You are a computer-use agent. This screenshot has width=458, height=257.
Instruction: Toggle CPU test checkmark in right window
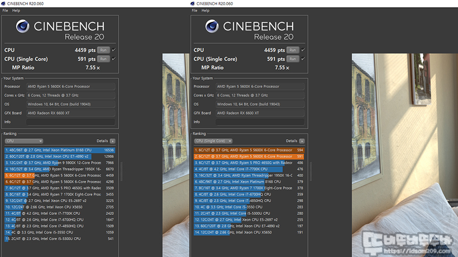coord(303,50)
